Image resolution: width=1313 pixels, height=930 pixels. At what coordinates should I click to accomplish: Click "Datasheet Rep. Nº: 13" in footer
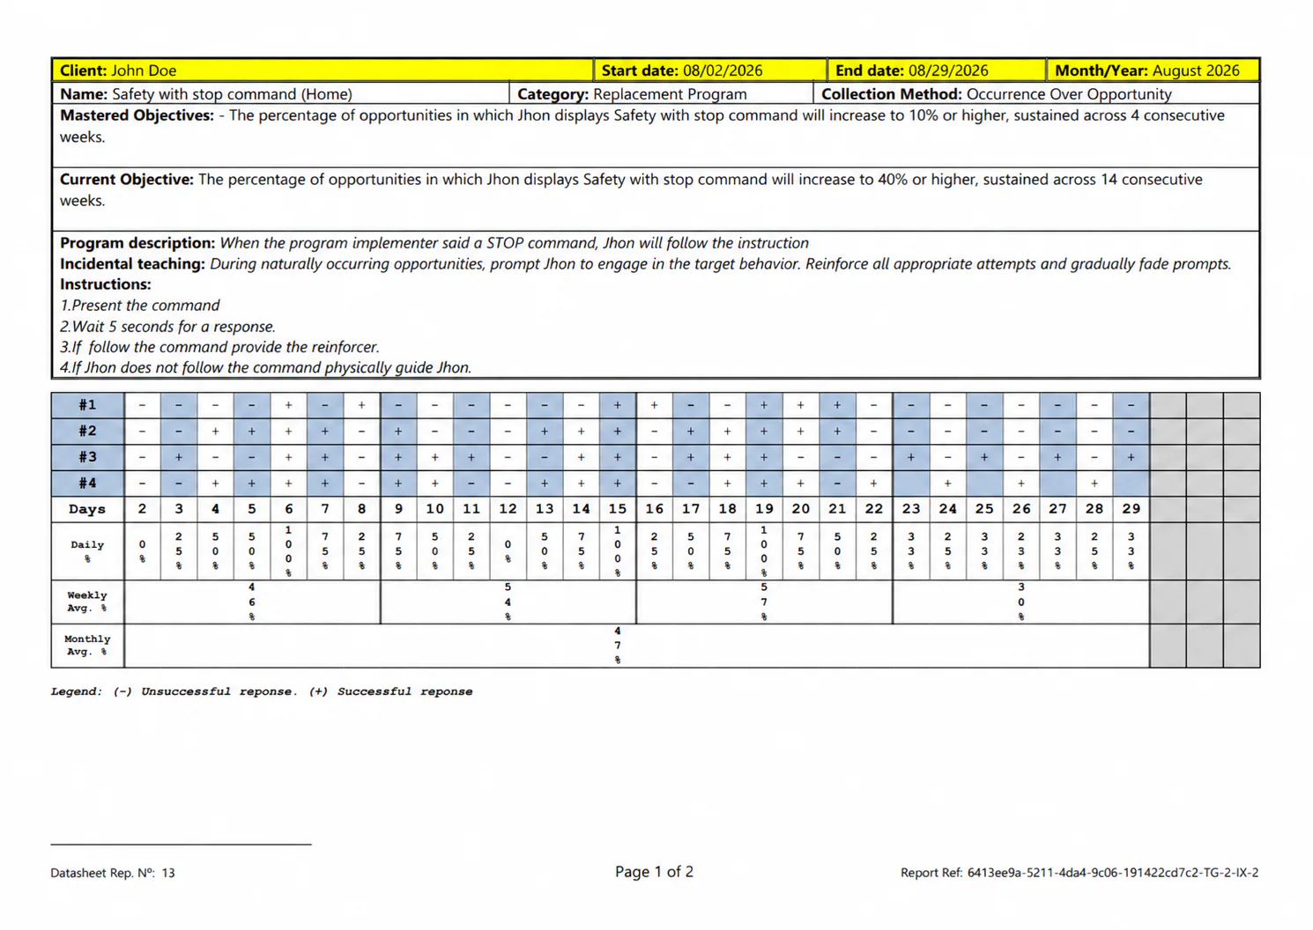coord(113,873)
